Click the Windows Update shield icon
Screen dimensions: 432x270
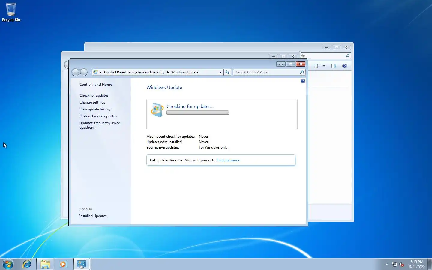[x=157, y=110]
